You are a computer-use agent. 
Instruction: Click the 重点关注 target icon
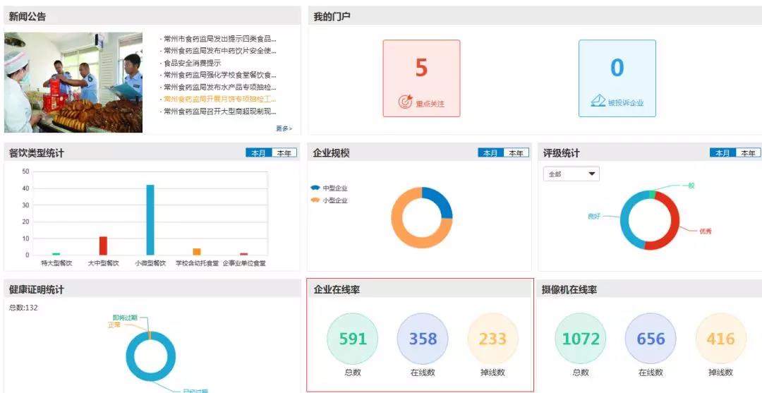click(x=405, y=102)
